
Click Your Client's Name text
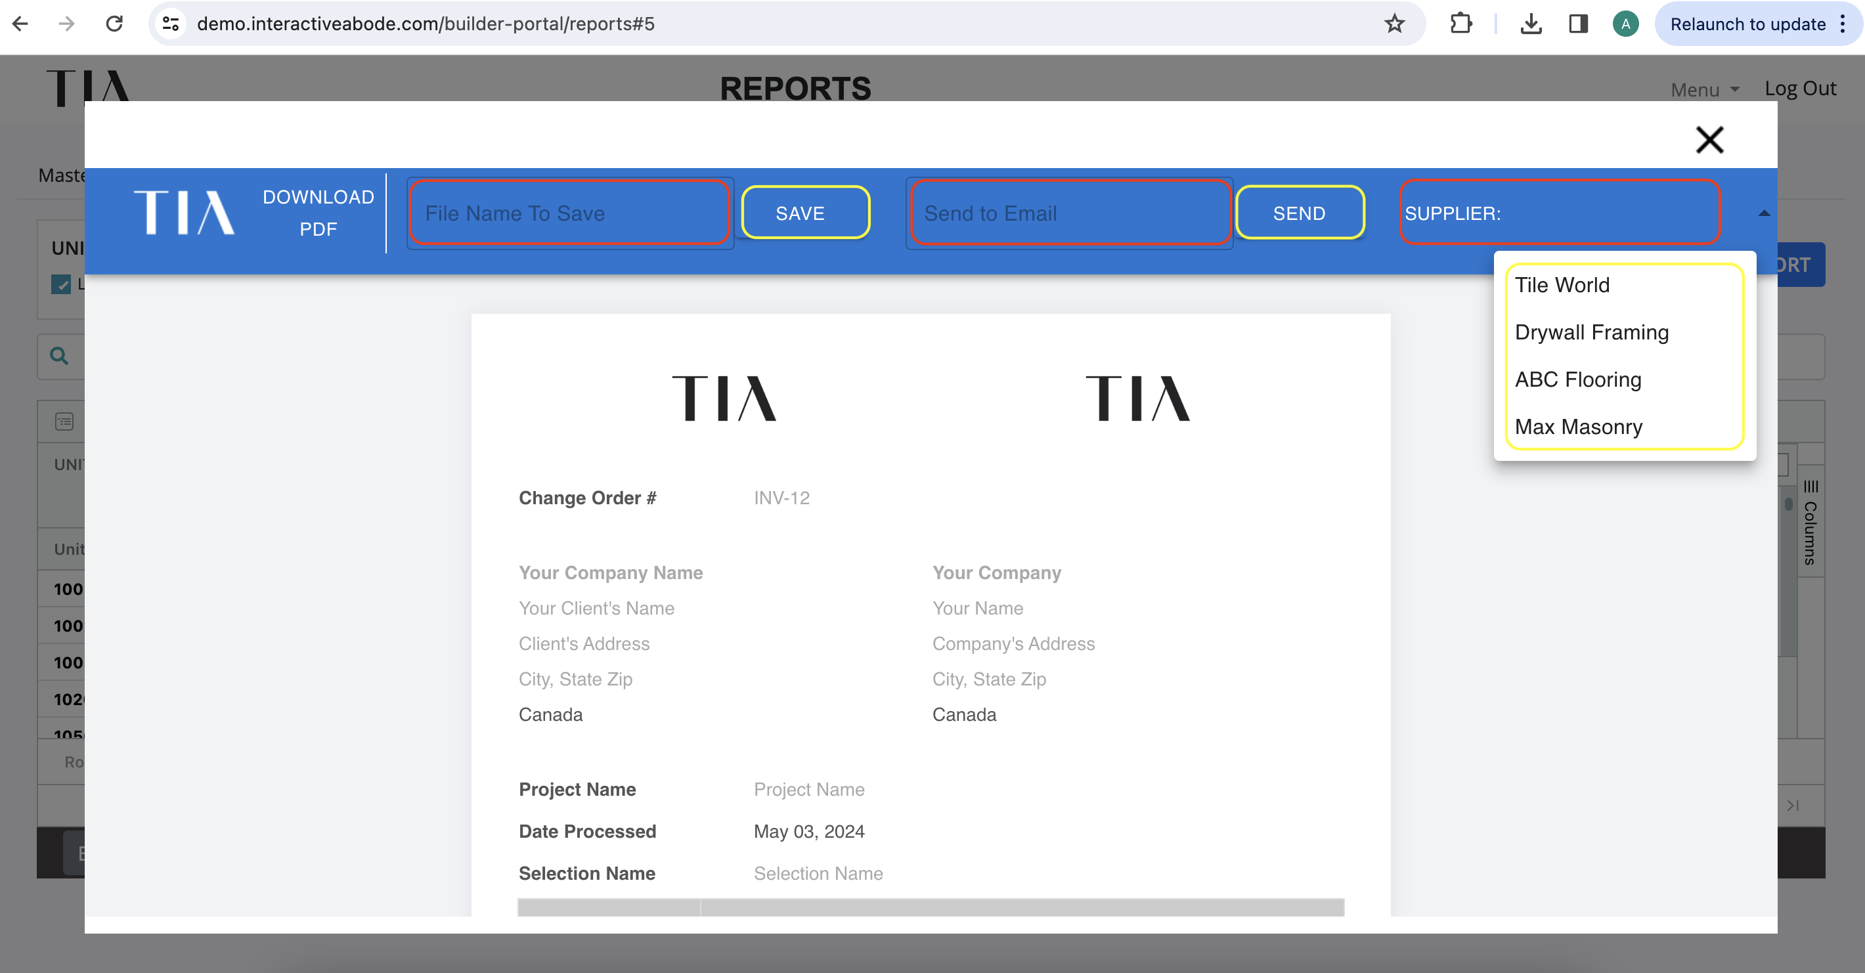596,608
